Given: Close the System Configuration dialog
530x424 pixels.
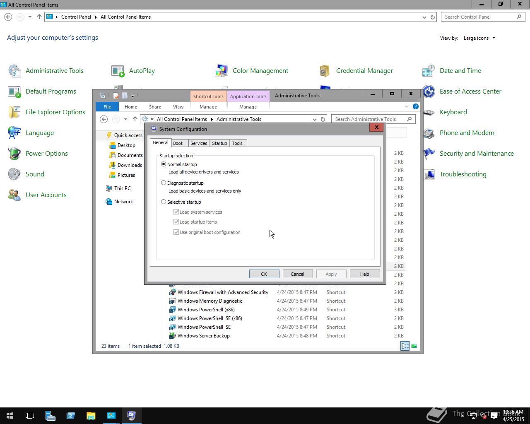Looking at the screenshot, I should click(376, 128).
